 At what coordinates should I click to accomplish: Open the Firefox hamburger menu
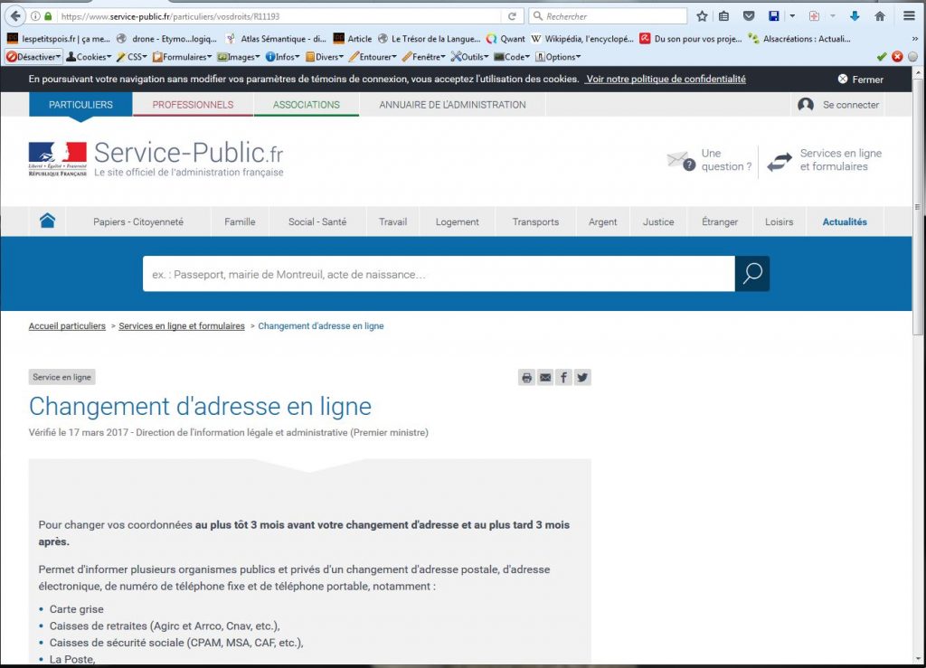[909, 16]
